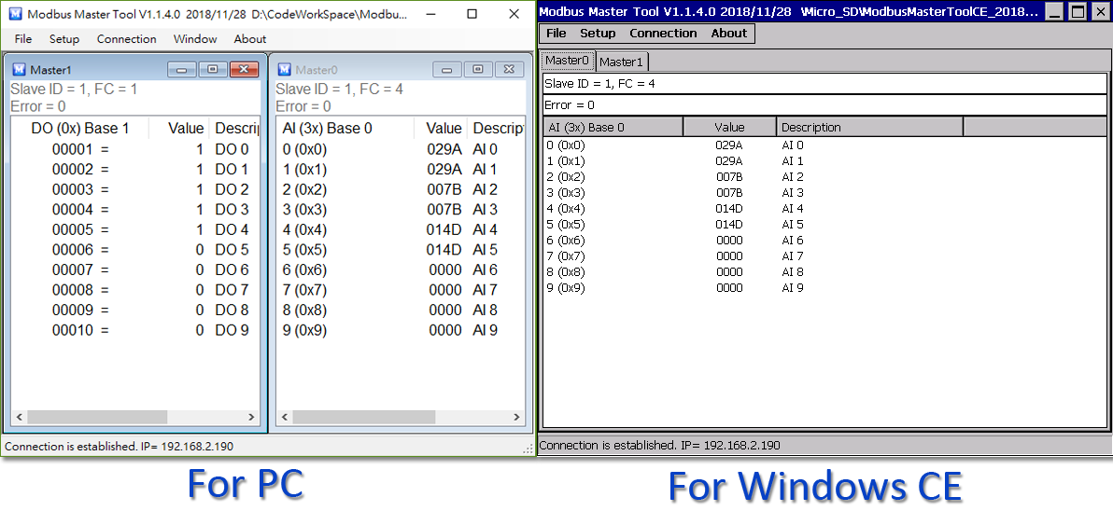The height and width of the screenshot is (511, 1113).
Task: Select row '7 (0x7)' in CE window
Action: coord(824,255)
